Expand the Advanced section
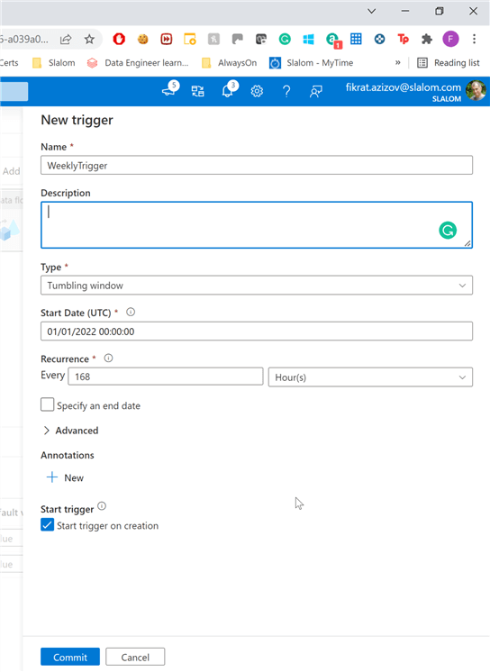490x672 pixels. [71, 431]
